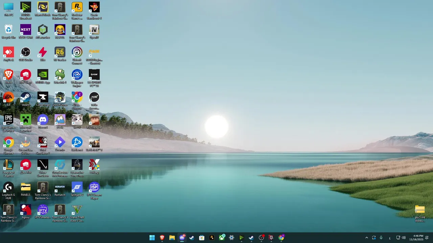The width and height of the screenshot is (433, 243).
Task: Launch the NVIDIA App shortcut
Action: pos(43,77)
